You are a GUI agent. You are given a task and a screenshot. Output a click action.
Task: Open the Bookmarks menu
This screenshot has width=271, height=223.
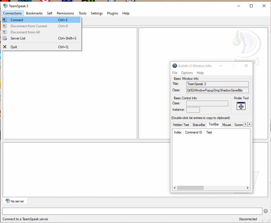pyautogui.click(x=34, y=13)
